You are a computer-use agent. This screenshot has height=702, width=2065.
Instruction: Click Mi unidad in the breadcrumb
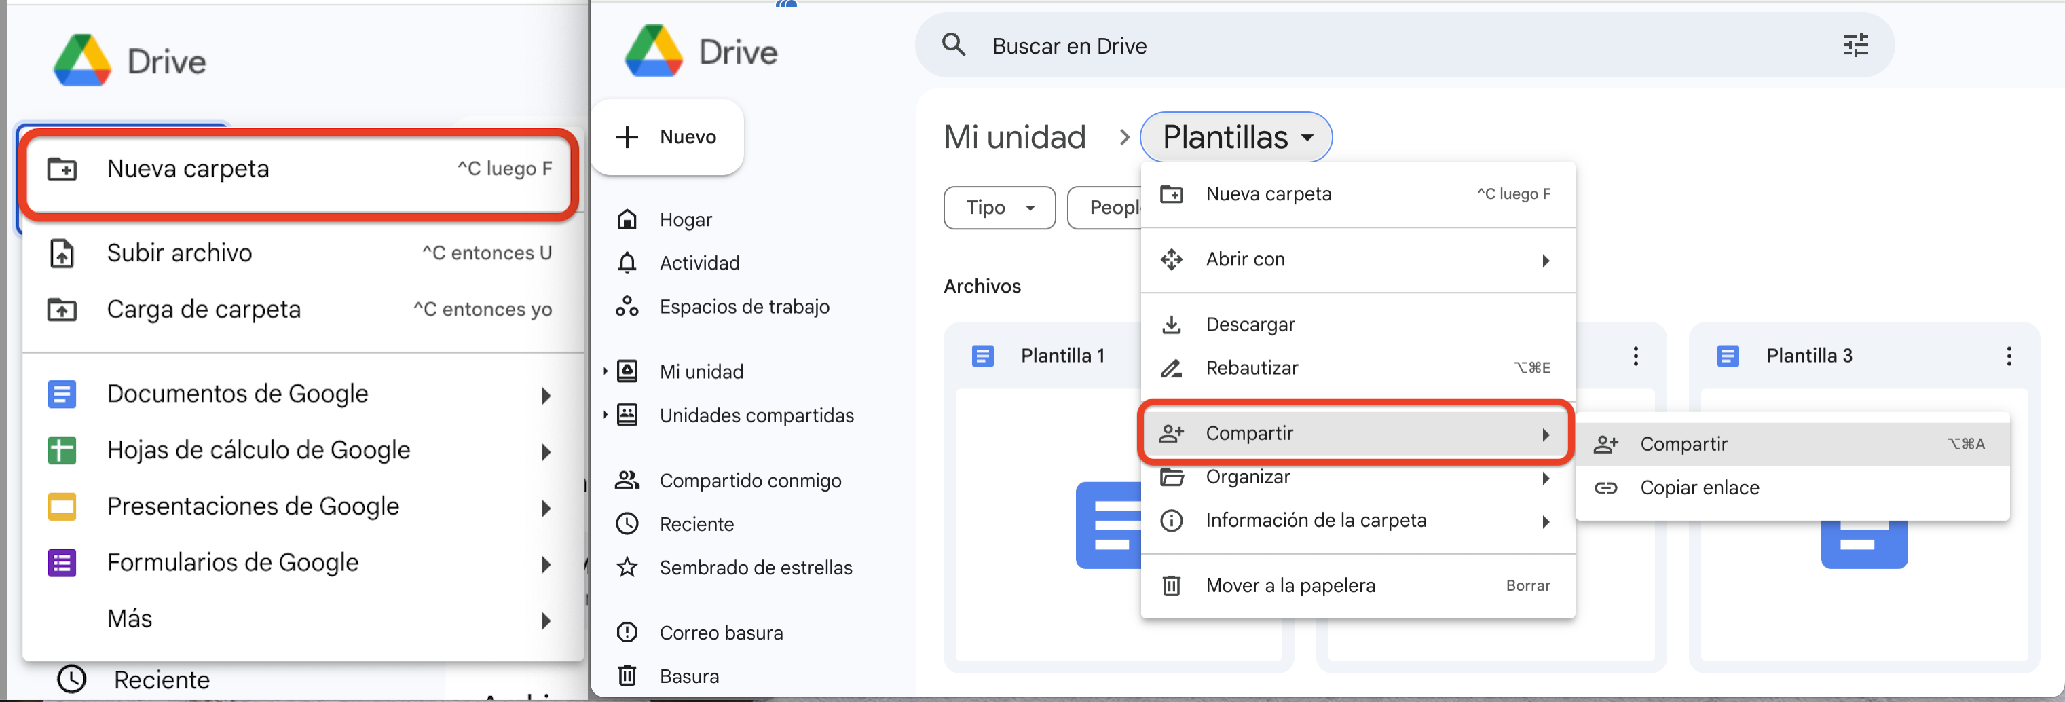coord(1014,137)
